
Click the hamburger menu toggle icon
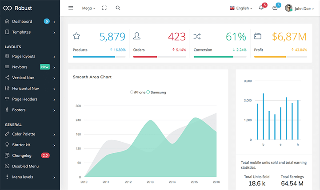(71, 8)
